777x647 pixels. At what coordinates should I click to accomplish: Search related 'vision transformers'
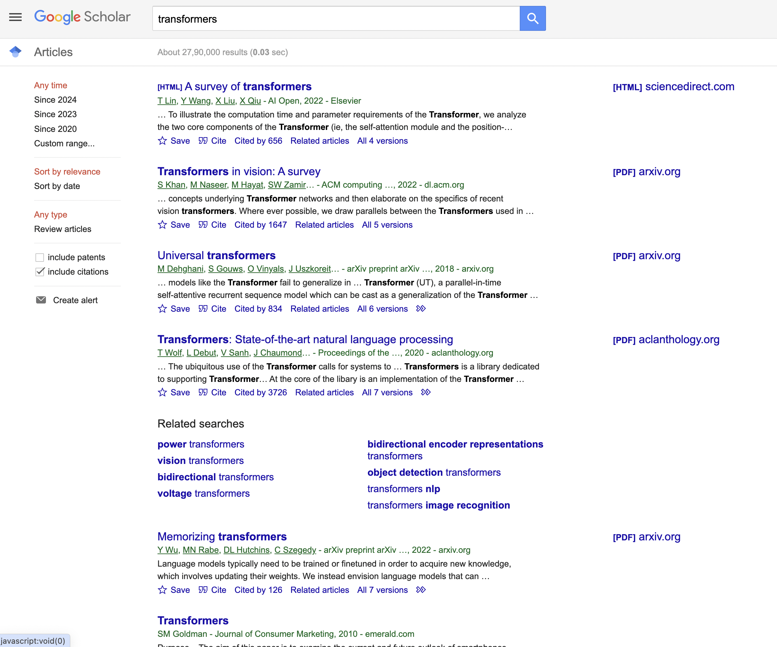point(200,461)
